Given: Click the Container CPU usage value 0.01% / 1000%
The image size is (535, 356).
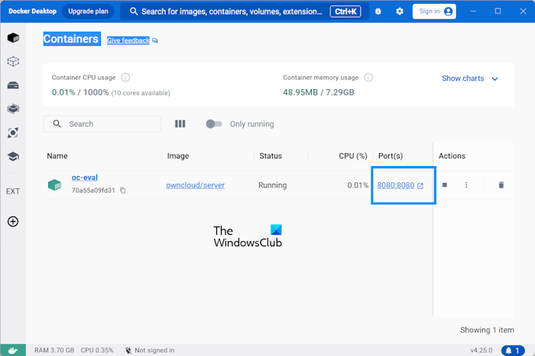Looking at the screenshot, I should [80, 92].
